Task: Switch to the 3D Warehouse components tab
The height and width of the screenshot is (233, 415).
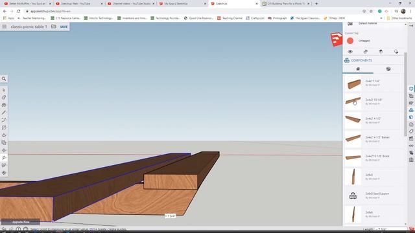Action: tap(388, 69)
